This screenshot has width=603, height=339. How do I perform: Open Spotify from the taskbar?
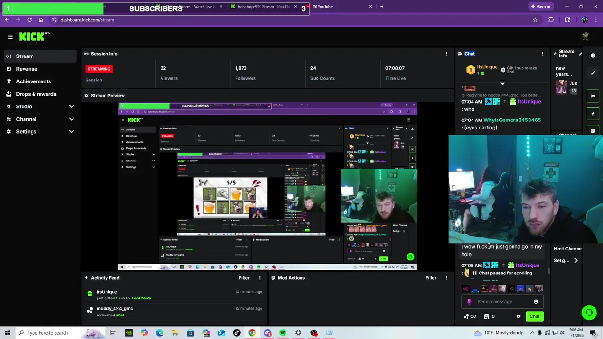coord(283,333)
